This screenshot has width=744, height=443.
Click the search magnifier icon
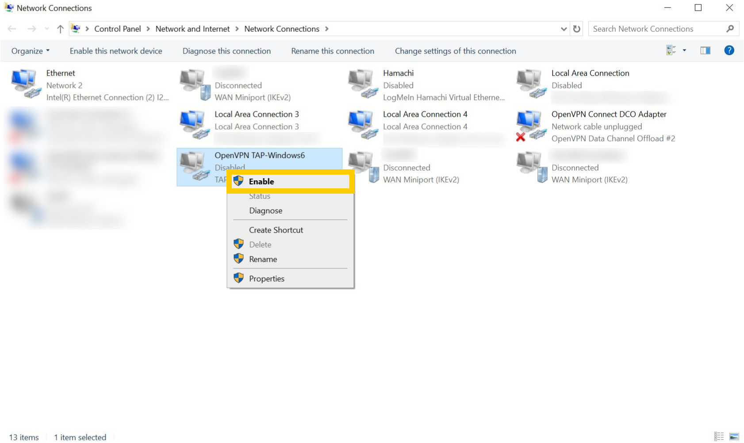(730, 29)
